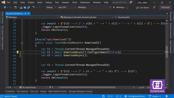Expand the WebApp run target arrow
The image size is (174, 98).
coord(125,7)
